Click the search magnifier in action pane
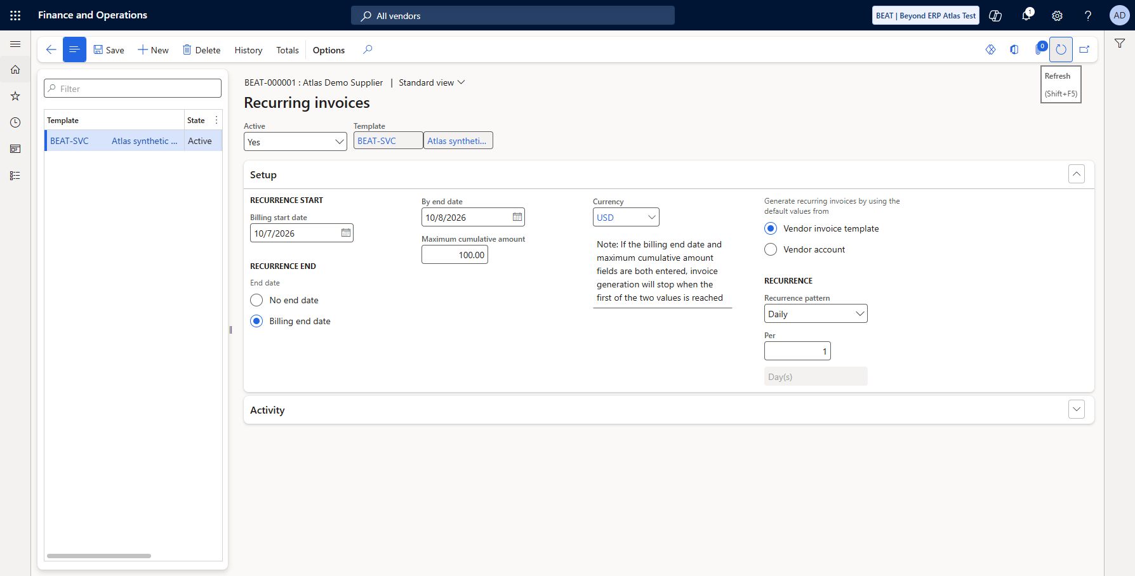The width and height of the screenshot is (1135, 576). [x=368, y=49]
